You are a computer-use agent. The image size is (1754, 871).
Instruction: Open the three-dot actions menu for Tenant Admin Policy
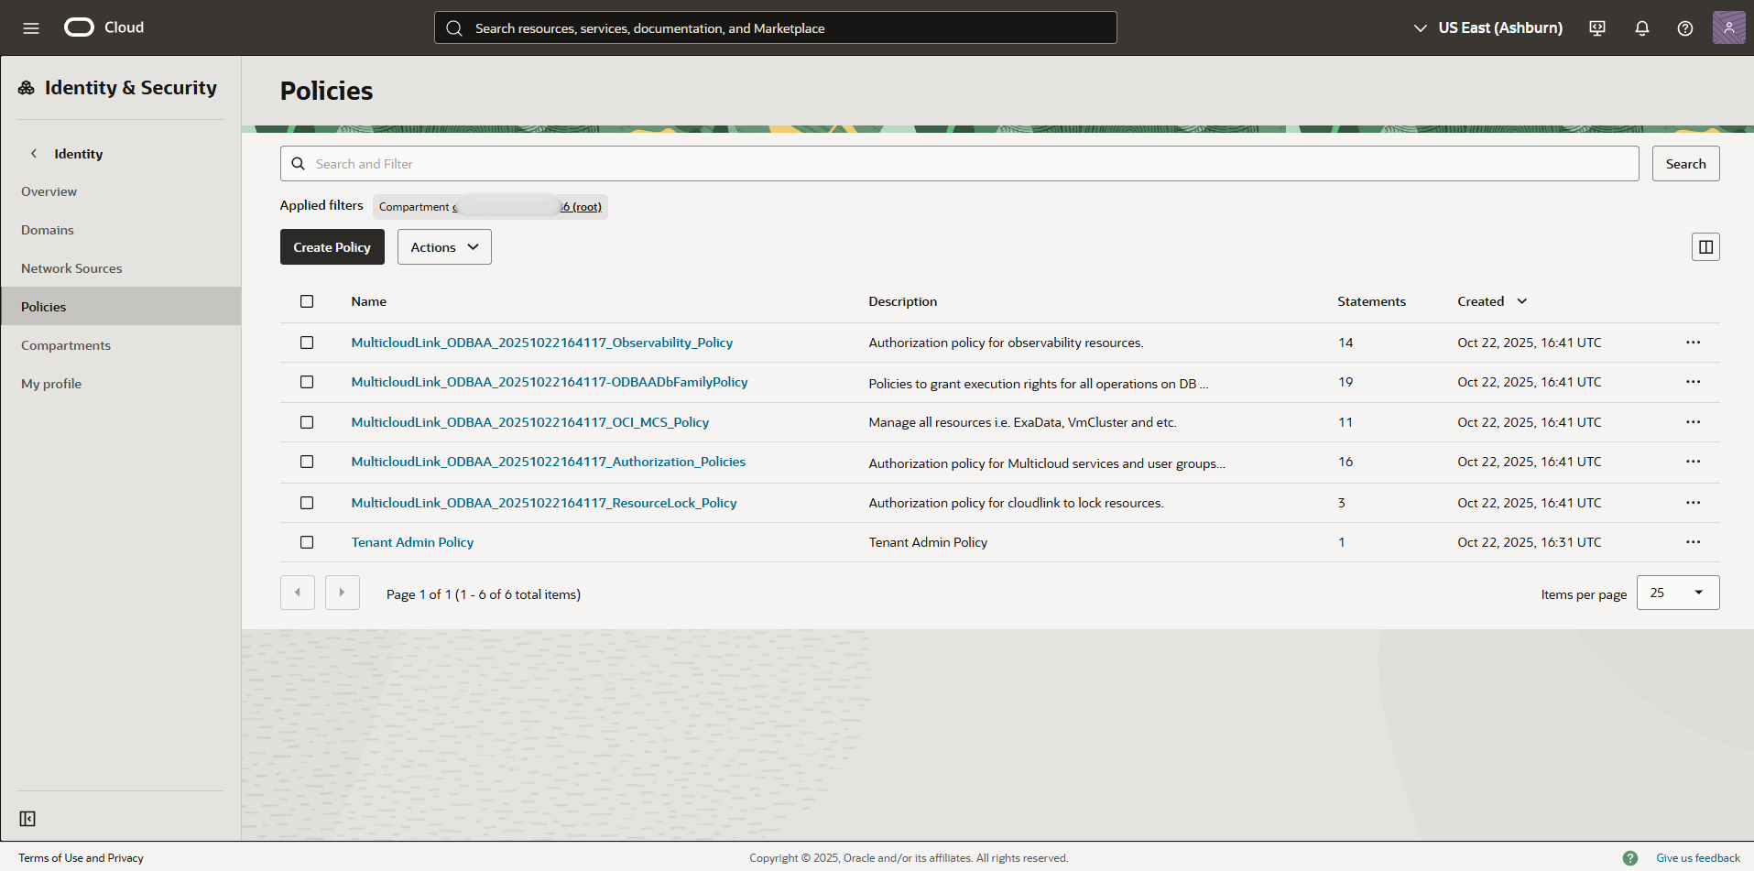click(x=1692, y=541)
